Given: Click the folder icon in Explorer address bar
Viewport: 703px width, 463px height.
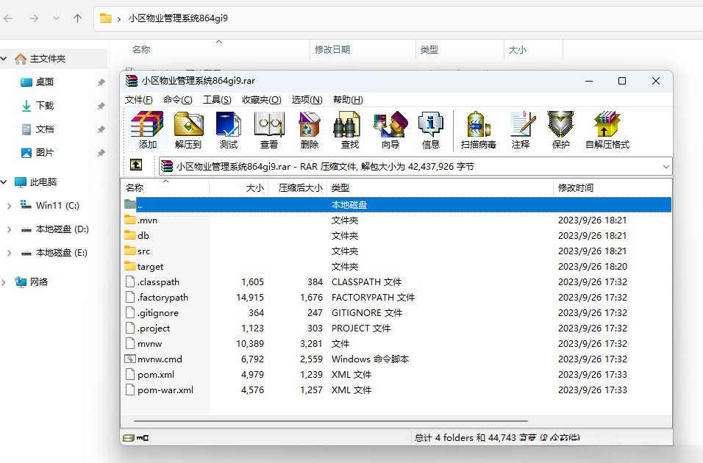Looking at the screenshot, I should click(106, 18).
